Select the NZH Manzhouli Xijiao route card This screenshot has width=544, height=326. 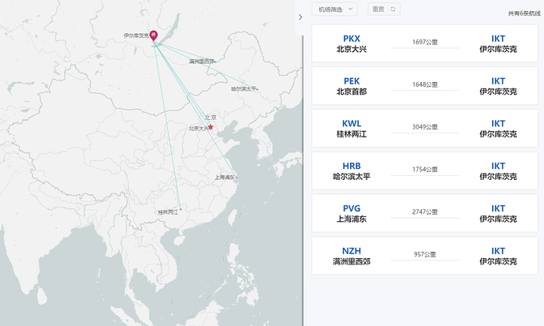click(x=425, y=256)
